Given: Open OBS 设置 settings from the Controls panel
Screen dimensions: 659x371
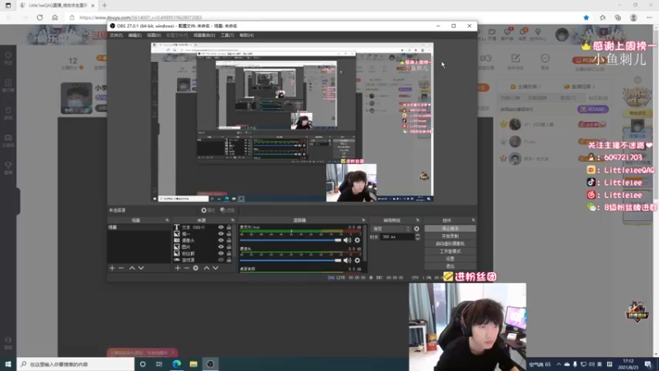Looking at the screenshot, I should [450, 259].
